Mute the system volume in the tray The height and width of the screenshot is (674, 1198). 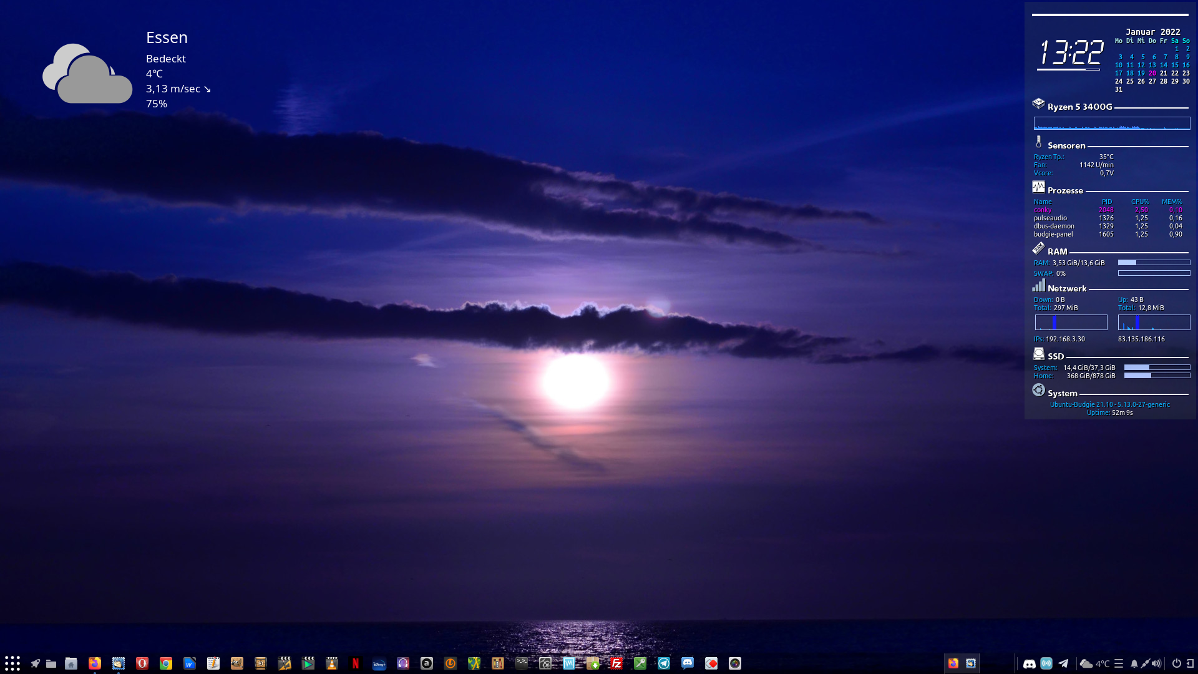click(x=1157, y=663)
